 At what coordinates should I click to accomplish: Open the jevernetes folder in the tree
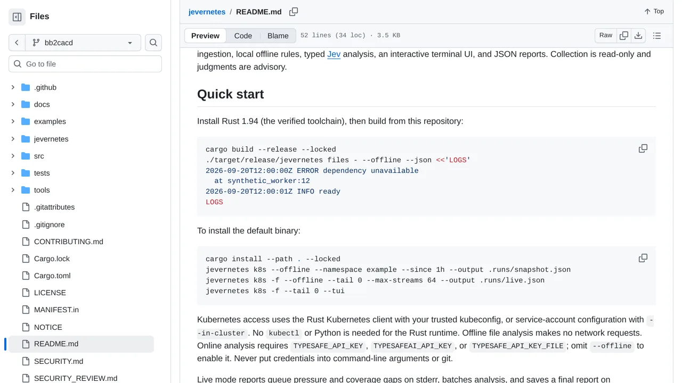51,139
